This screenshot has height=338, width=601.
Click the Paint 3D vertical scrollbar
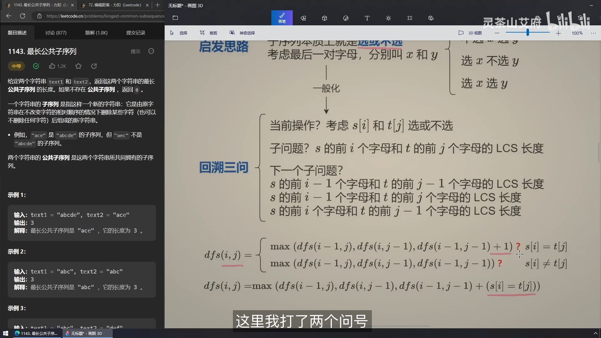pyautogui.click(x=599, y=153)
